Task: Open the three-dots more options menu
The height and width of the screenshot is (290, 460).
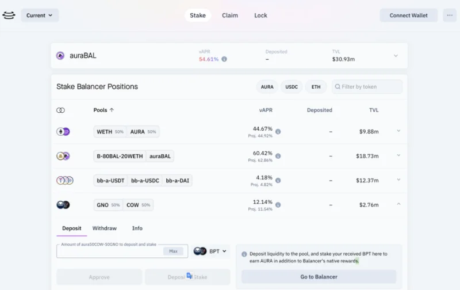Action: pos(450,16)
